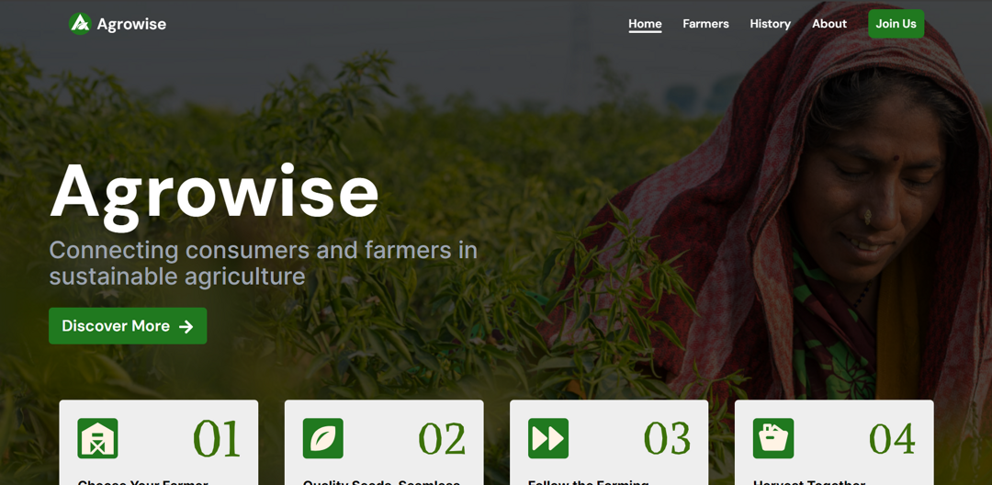Select the number 02 on second card

tap(442, 438)
